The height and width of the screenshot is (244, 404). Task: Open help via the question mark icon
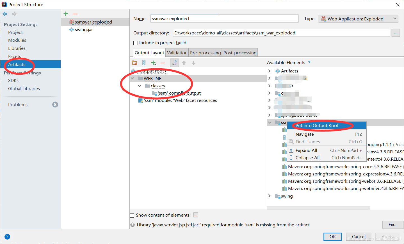(x=7, y=236)
